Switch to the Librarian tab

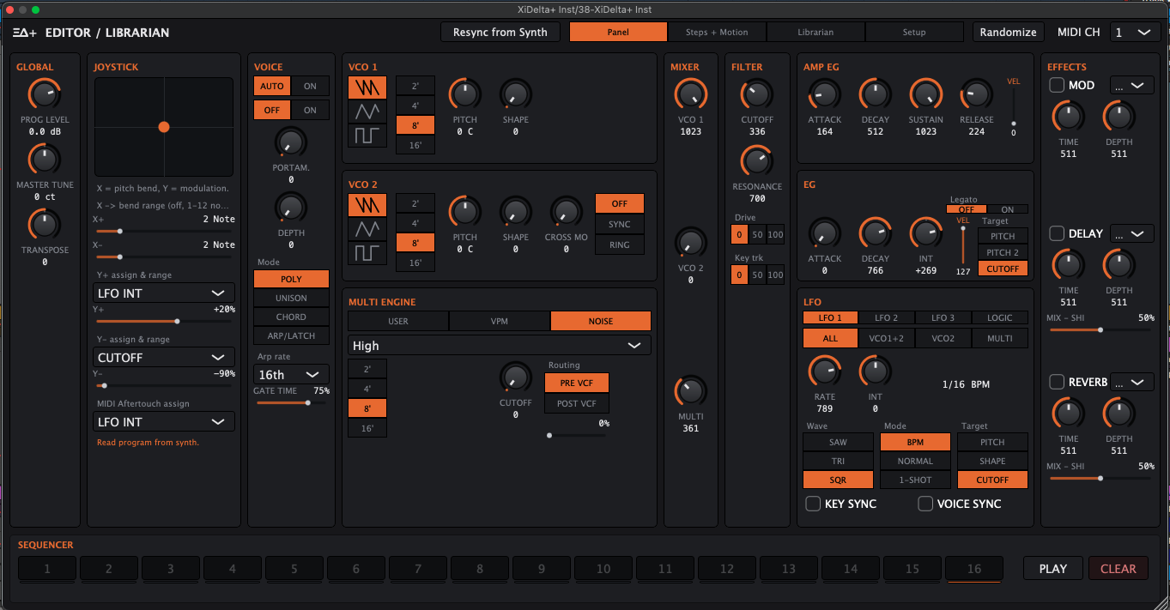click(x=815, y=32)
